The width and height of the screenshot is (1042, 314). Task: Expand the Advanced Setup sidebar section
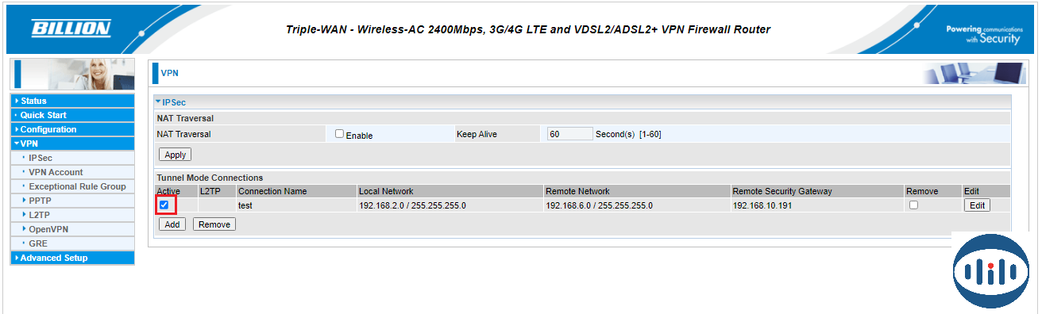click(x=72, y=258)
